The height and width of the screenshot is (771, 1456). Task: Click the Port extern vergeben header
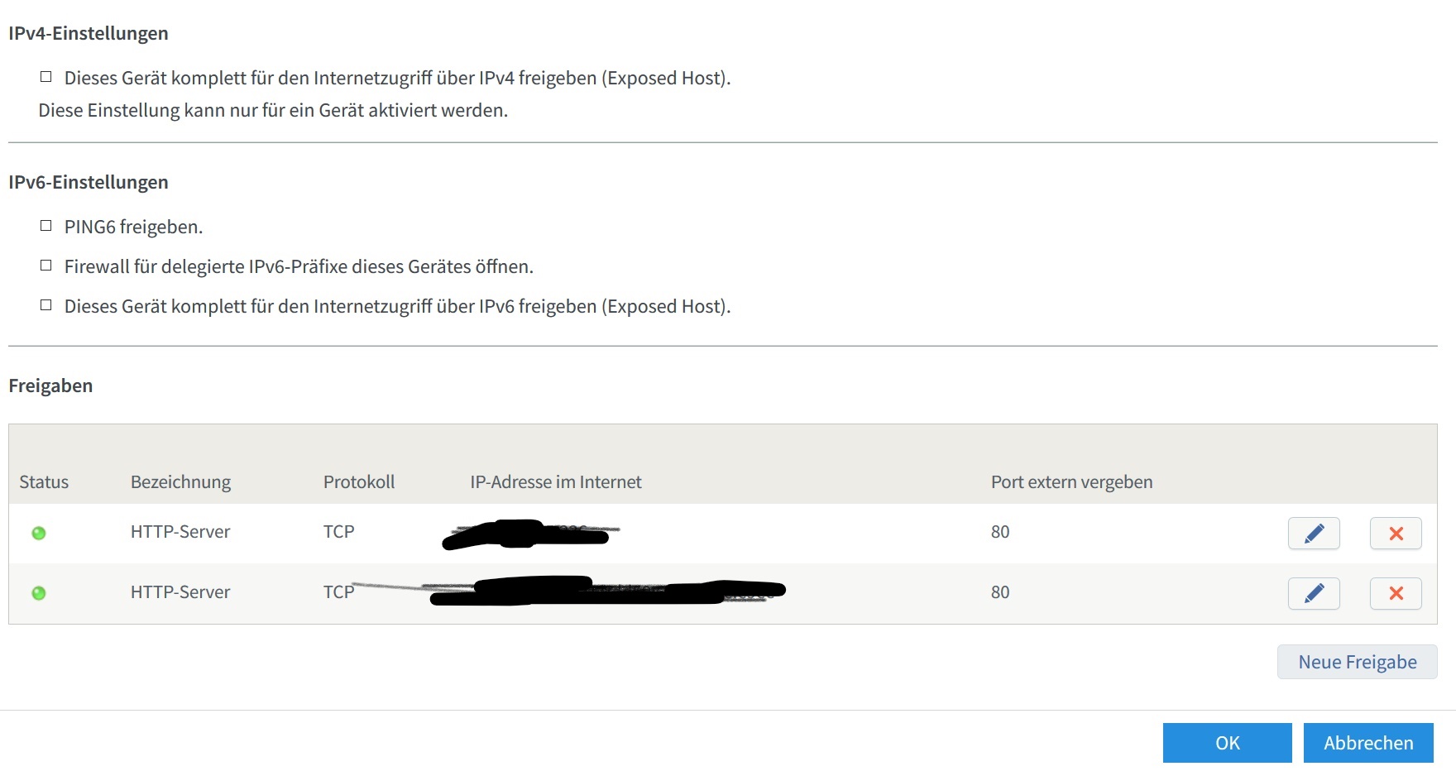point(1071,482)
